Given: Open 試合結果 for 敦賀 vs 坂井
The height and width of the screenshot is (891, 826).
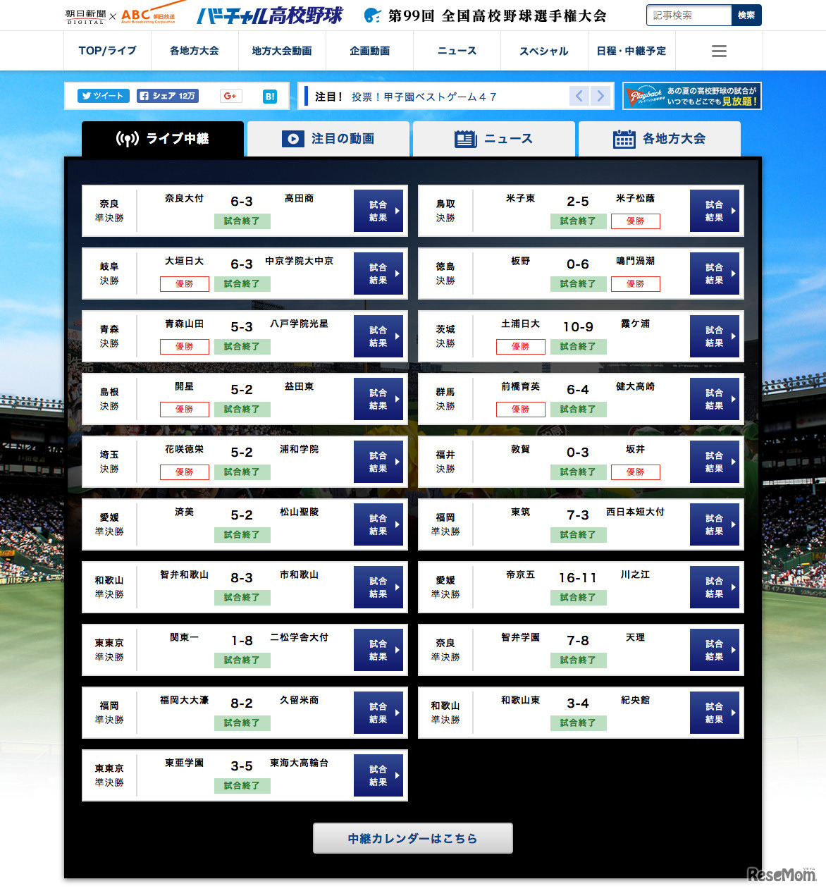Looking at the screenshot, I should pyautogui.click(x=715, y=462).
